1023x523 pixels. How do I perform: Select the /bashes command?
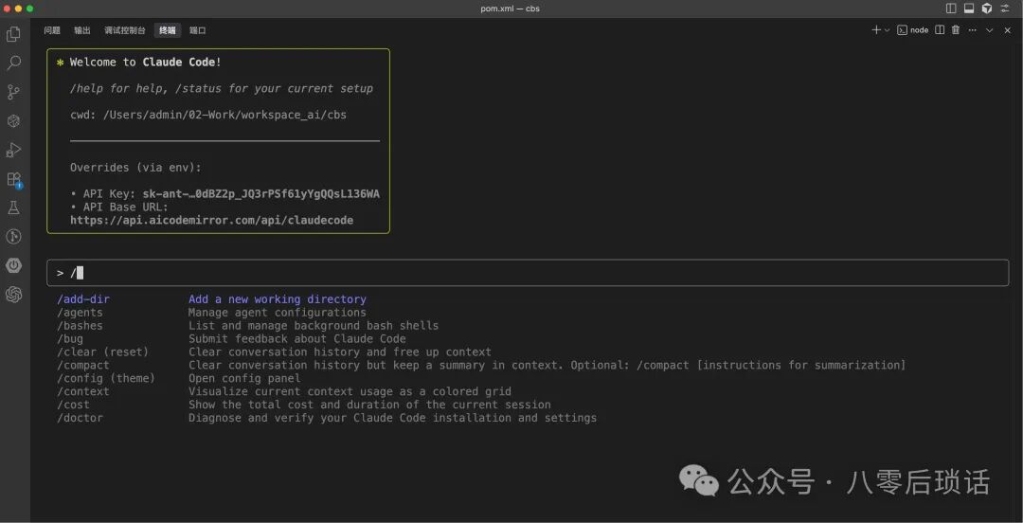(80, 326)
